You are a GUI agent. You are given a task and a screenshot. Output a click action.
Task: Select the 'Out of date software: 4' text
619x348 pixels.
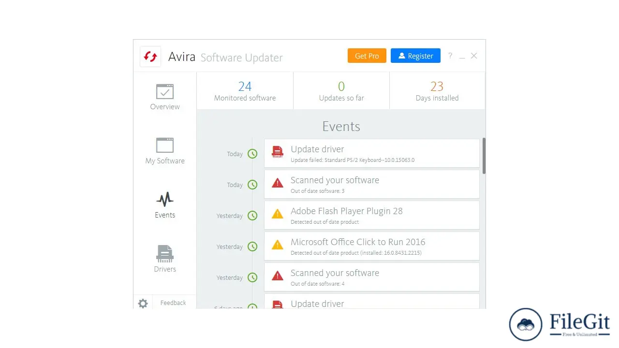(x=317, y=284)
